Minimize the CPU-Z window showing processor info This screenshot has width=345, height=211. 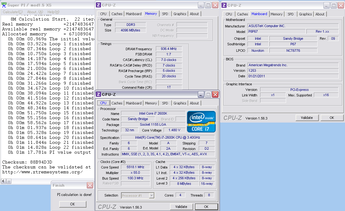pos(201,95)
